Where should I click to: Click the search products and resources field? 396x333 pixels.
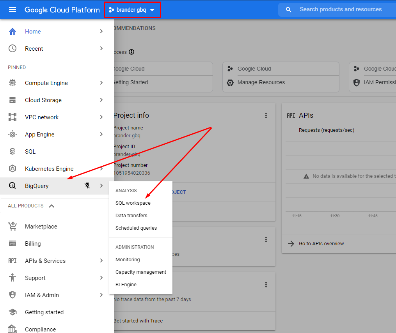point(341,9)
